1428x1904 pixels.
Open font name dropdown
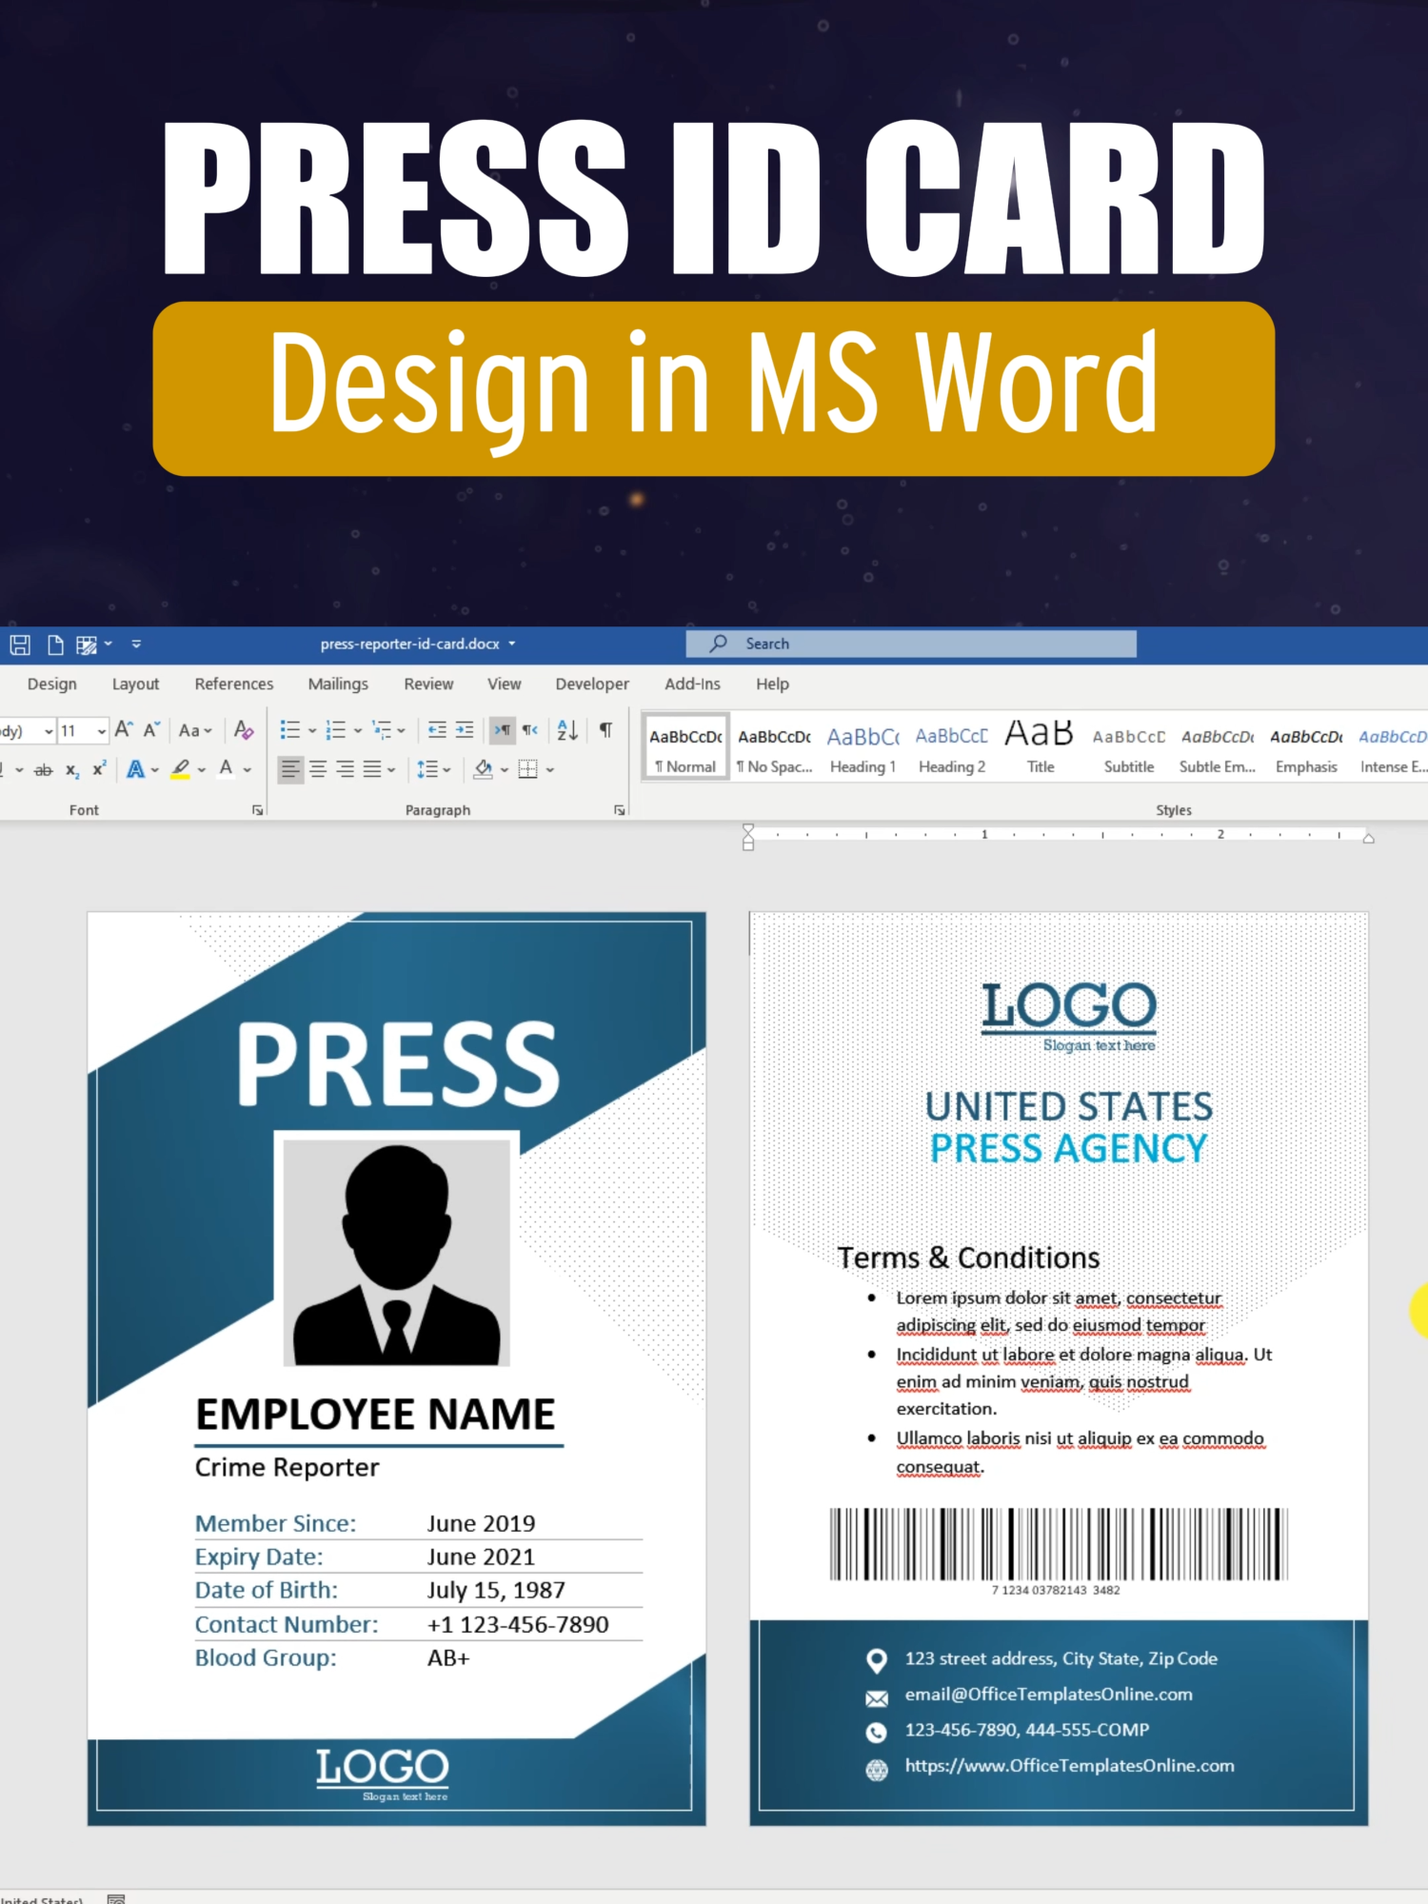(49, 731)
